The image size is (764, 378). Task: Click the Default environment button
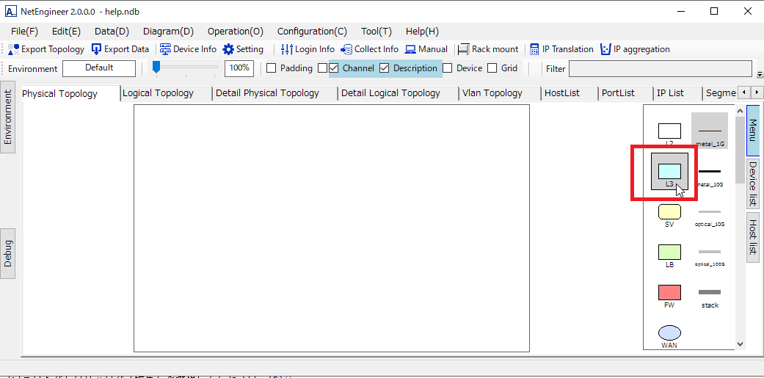99,68
